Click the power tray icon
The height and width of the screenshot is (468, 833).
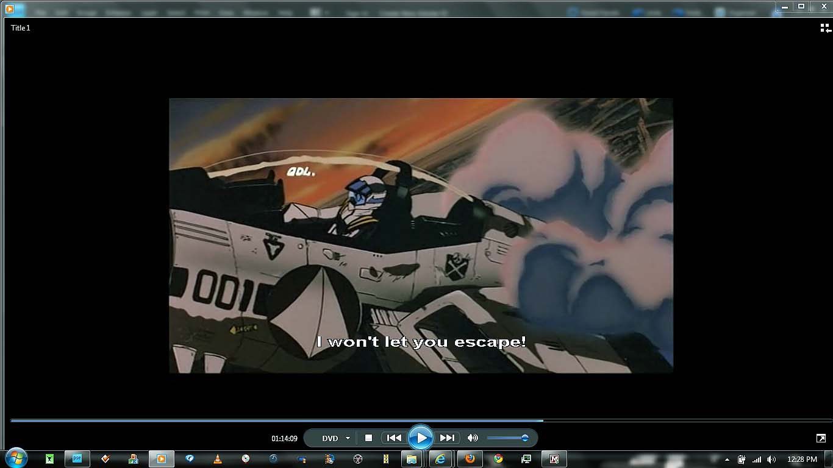tap(742, 459)
